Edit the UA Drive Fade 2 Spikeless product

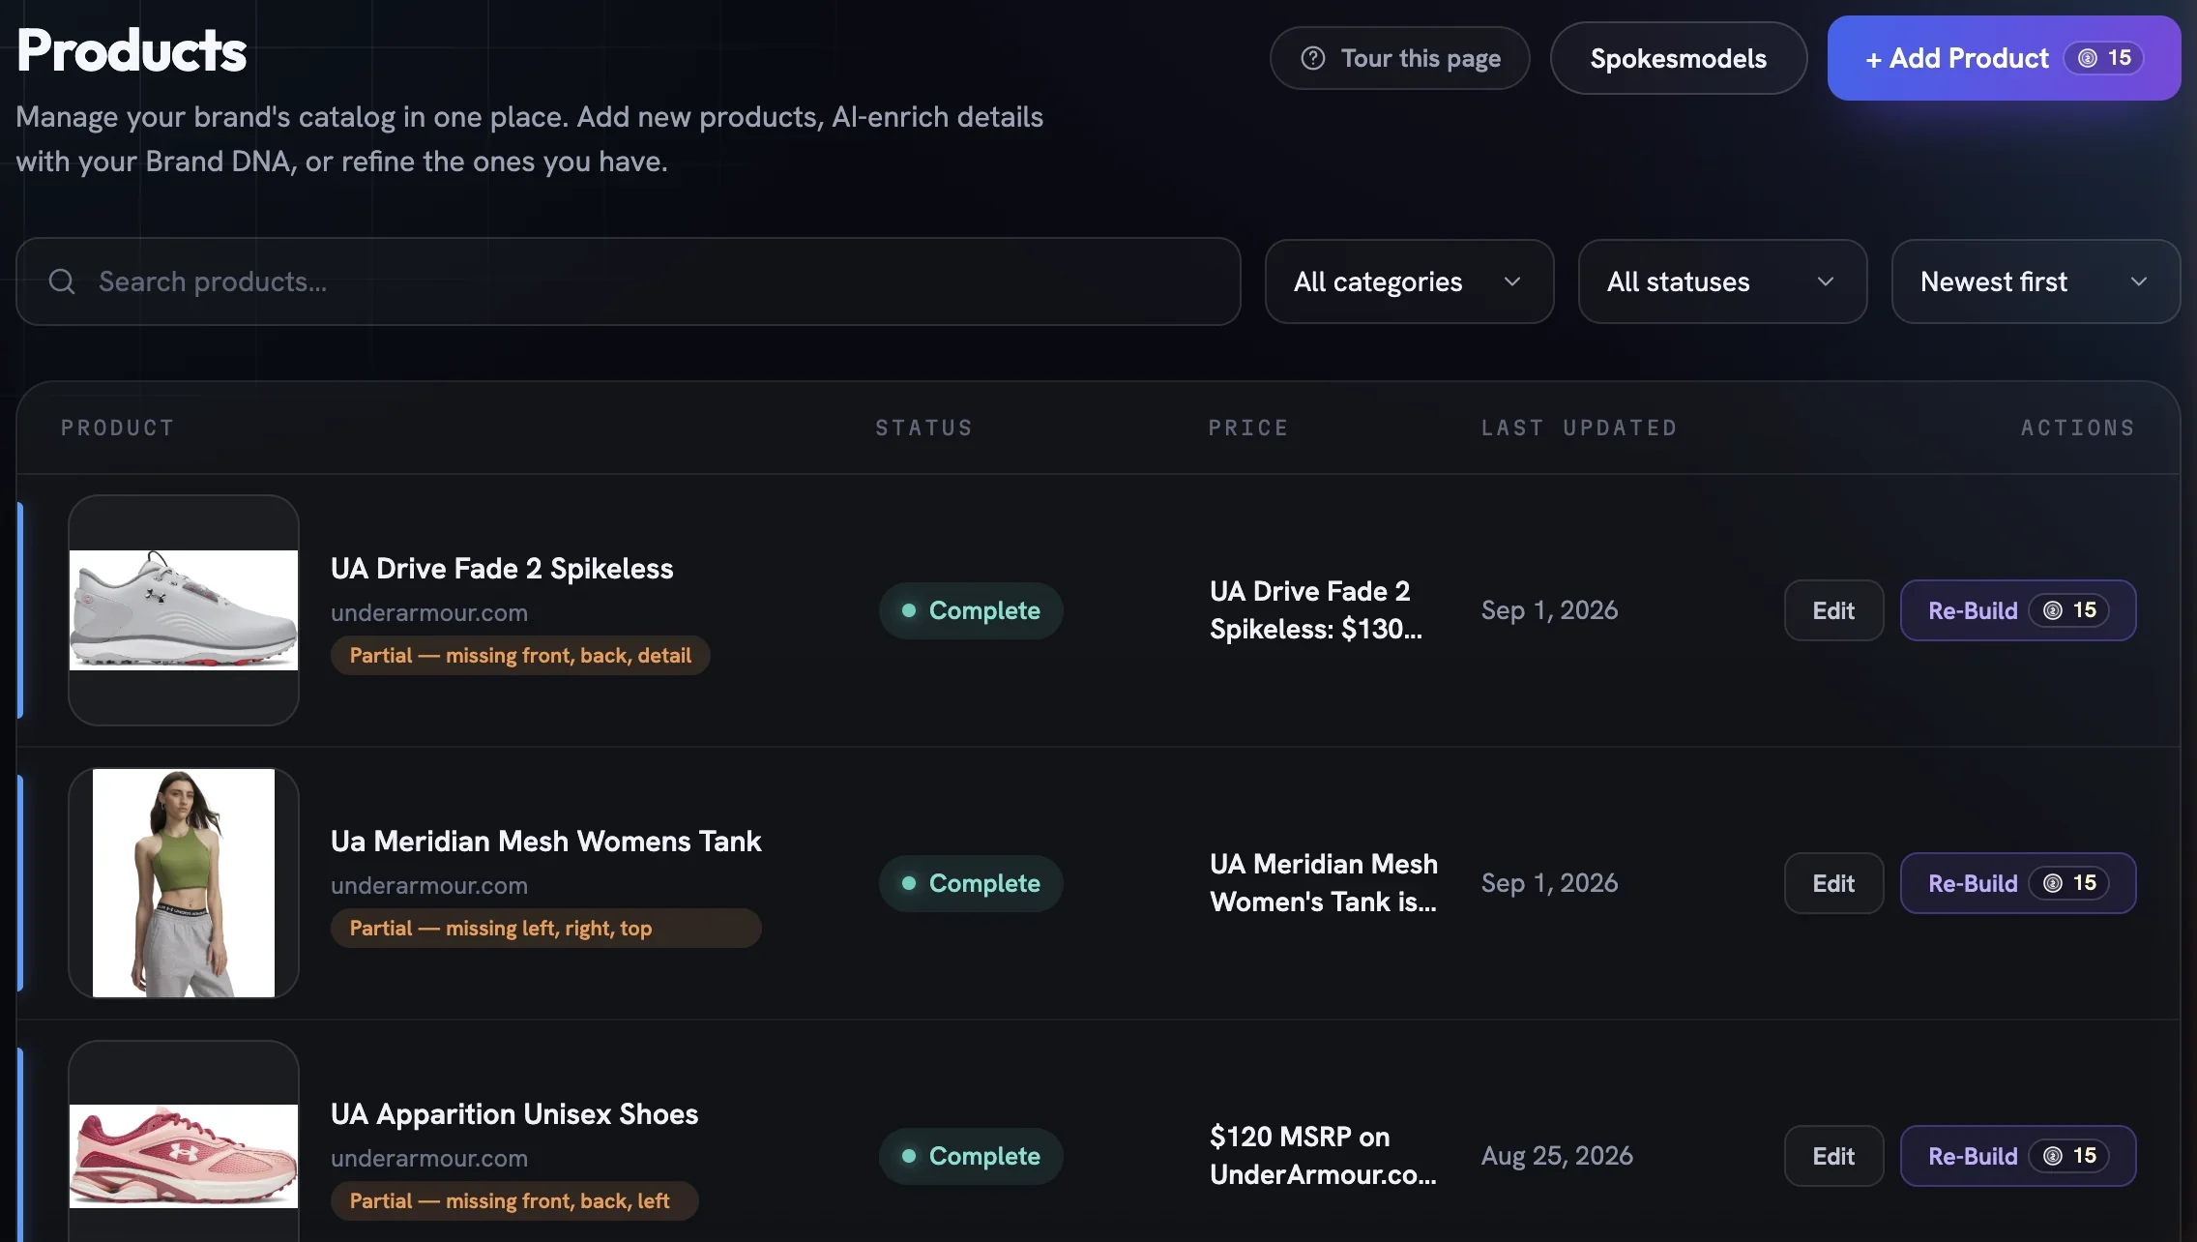coord(1833,610)
